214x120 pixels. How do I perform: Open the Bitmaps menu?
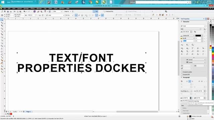pos(39,8)
